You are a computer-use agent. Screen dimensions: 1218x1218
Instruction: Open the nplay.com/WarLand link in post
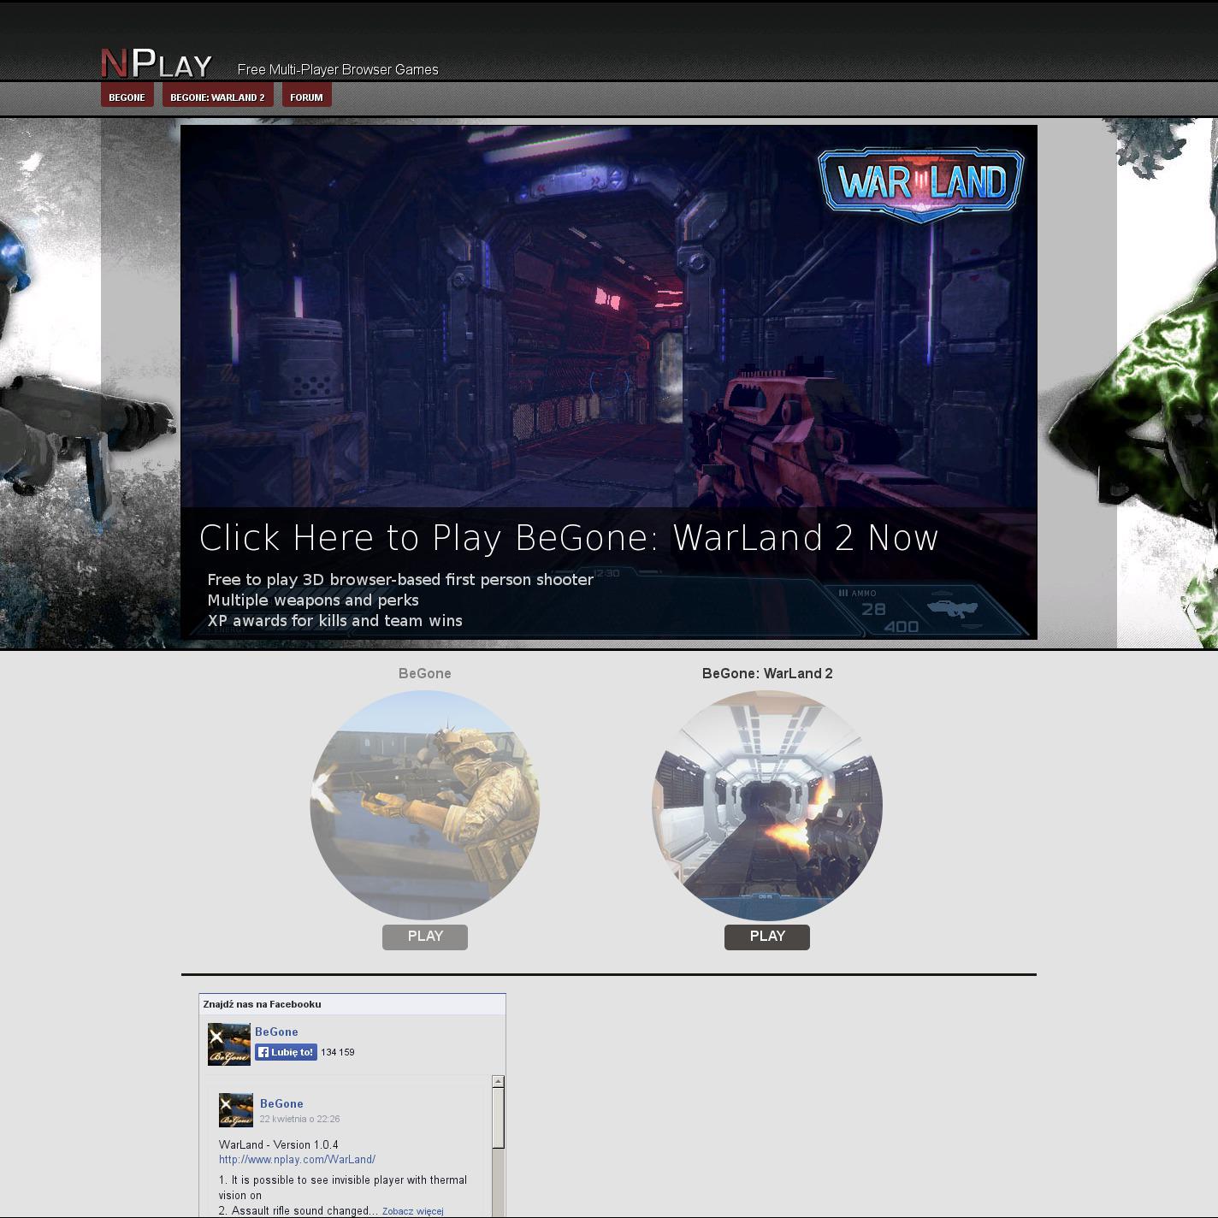[297, 1160]
